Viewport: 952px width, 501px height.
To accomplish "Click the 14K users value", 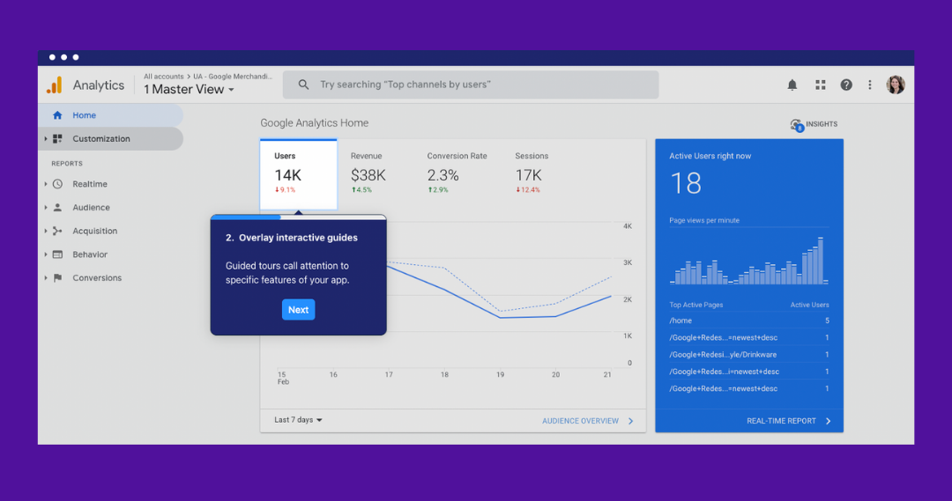I will (x=287, y=175).
